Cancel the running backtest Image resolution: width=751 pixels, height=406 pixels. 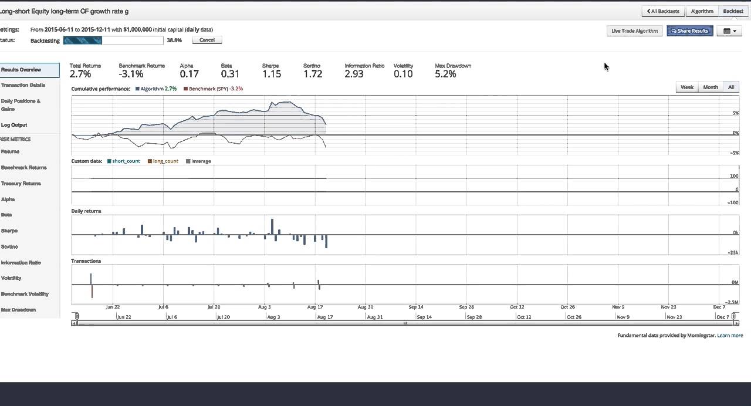point(207,40)
